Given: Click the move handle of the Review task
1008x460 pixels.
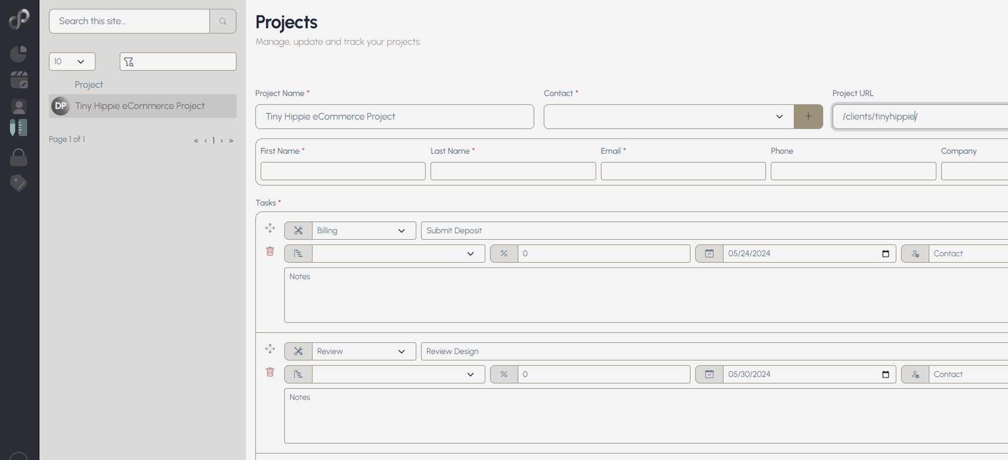Looking at the screenshot, I should click(270, 349).
